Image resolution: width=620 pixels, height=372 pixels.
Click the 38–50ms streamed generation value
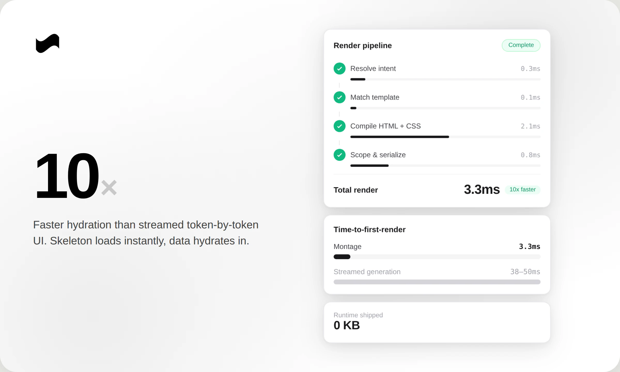point(525,272)
